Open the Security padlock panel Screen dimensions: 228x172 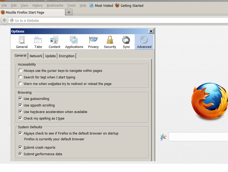pos(110,42)
